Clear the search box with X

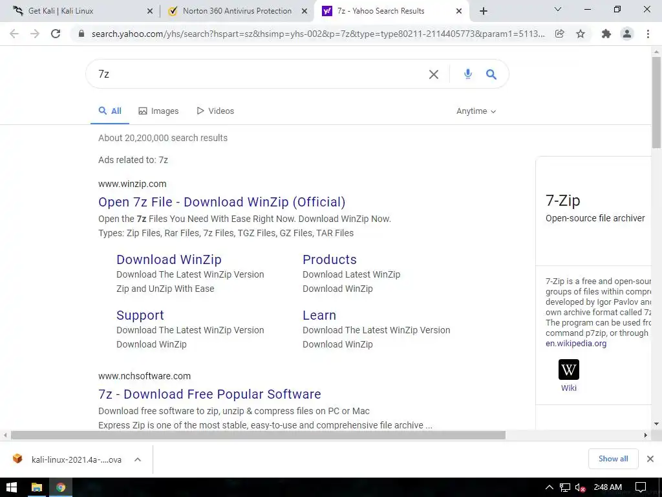coord(434,74)
